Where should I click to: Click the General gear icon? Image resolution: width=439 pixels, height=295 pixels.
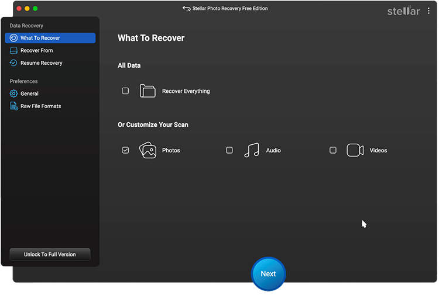click(13, 93)
